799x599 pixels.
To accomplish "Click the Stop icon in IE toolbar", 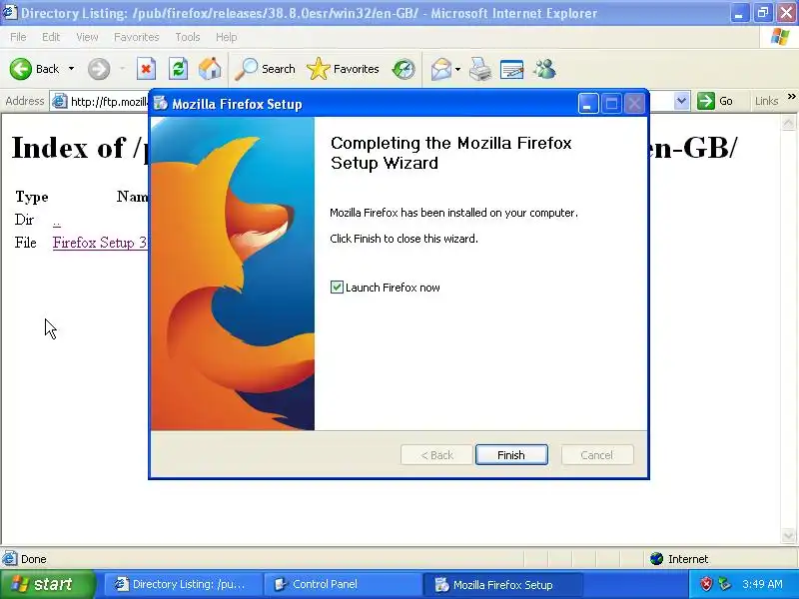I will click(x=146, y=69).
